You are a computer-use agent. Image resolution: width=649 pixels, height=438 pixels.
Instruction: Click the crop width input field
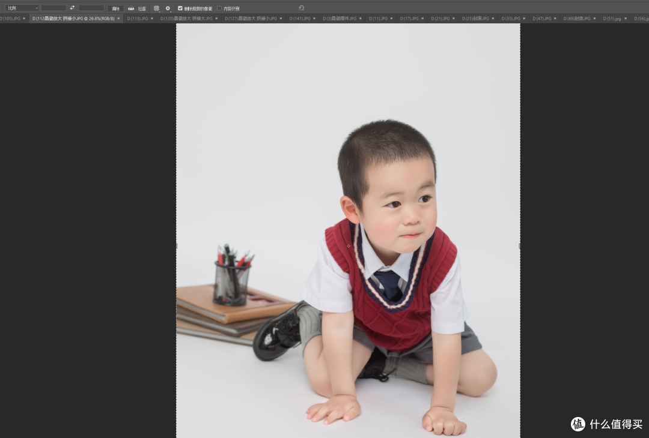pos(53,8)
